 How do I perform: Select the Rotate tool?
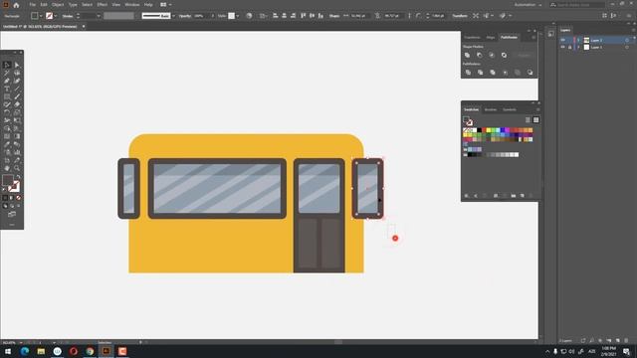coord(7,112)
